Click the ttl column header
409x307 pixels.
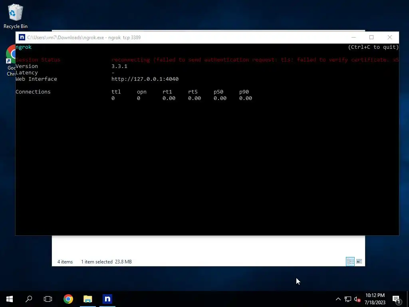[116, 92]
